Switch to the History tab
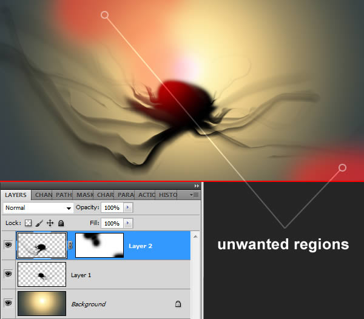Viewport: 364px width, 319px height. pyautogui.click(x=167, y=195)
